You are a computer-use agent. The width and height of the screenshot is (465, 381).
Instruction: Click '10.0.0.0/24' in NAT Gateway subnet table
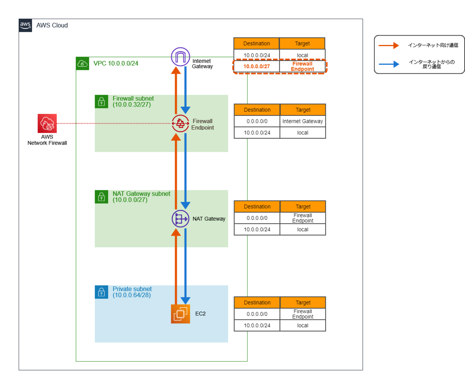point(257,229)
